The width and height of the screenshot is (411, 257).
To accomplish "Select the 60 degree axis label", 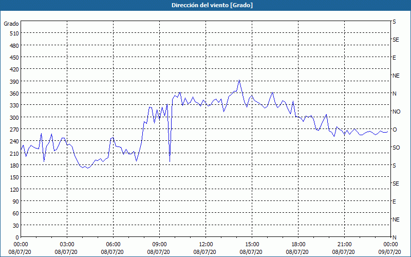I will point(16,213).
